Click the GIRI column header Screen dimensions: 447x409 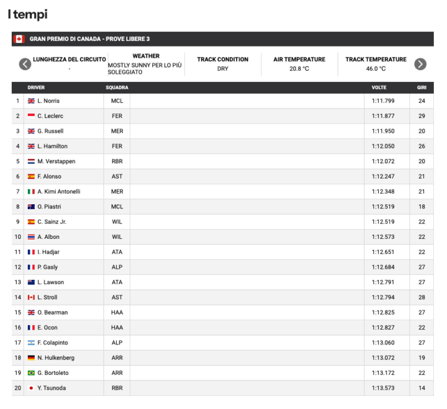422,88
